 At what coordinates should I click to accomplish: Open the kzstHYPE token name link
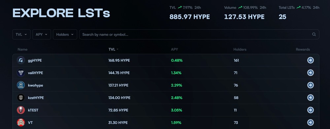tap(36, 98)
